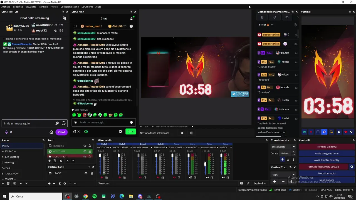Show the KICK TIMER source
356x200 pixels.
(85, 151)
